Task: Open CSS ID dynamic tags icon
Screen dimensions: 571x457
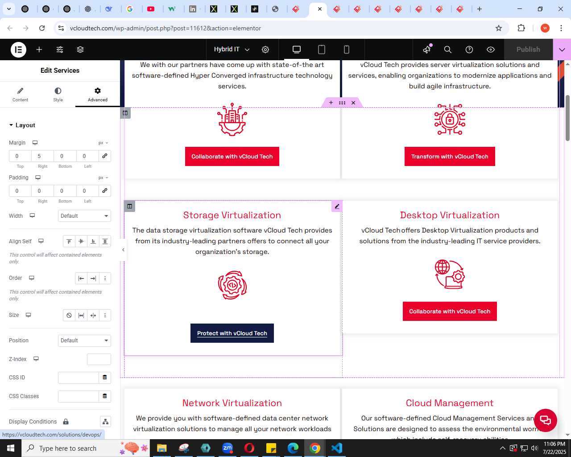Action: pos(105,378)
